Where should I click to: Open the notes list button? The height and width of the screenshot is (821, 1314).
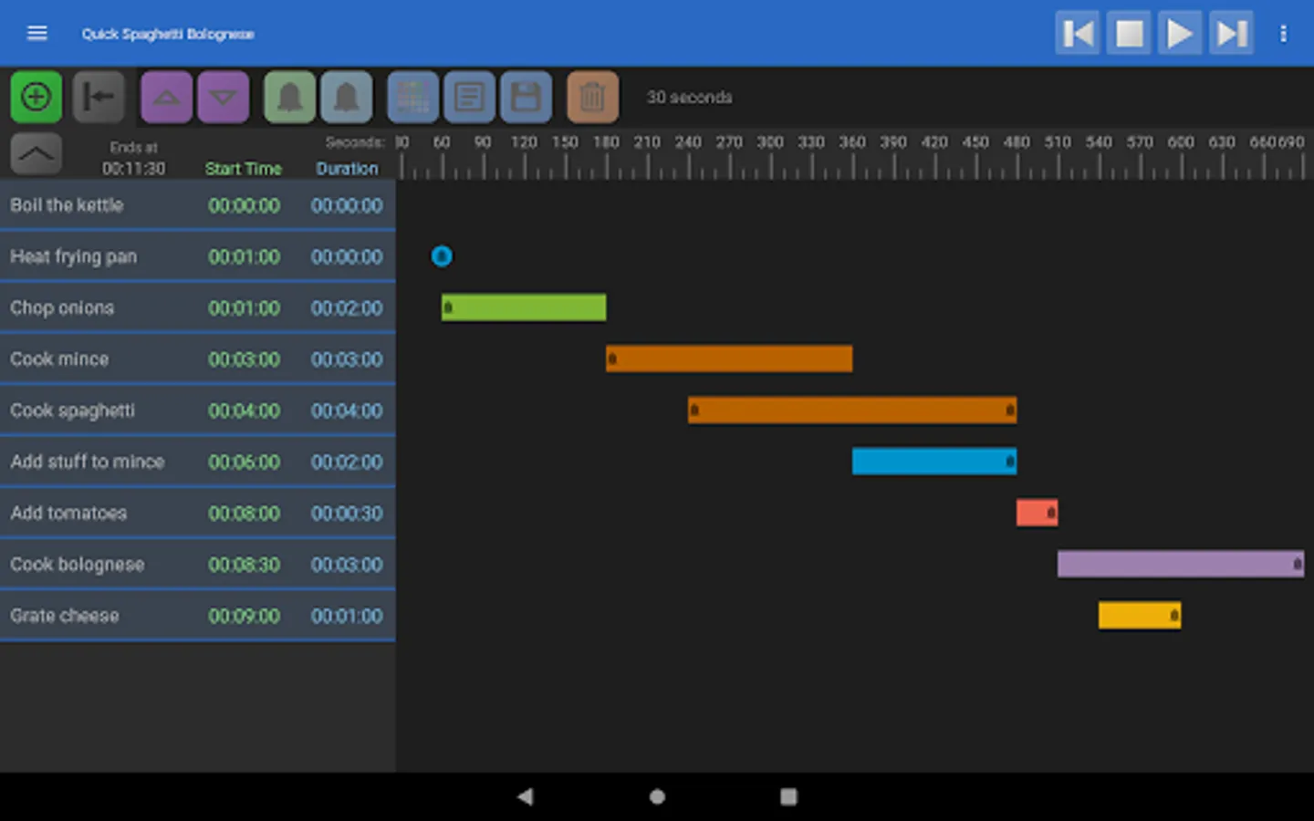(x=469, y=97)
